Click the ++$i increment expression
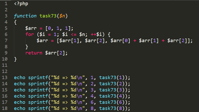The width and height of the screenshot is (199, 112). tap(96, 34)
